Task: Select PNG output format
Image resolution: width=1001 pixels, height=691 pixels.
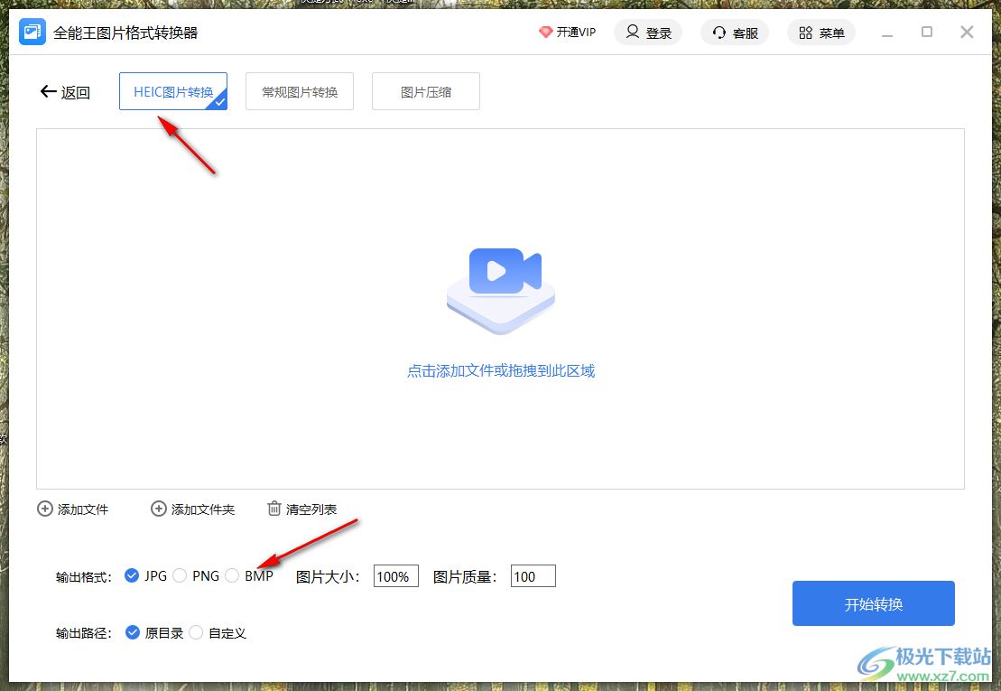Action: coord(180,576)
